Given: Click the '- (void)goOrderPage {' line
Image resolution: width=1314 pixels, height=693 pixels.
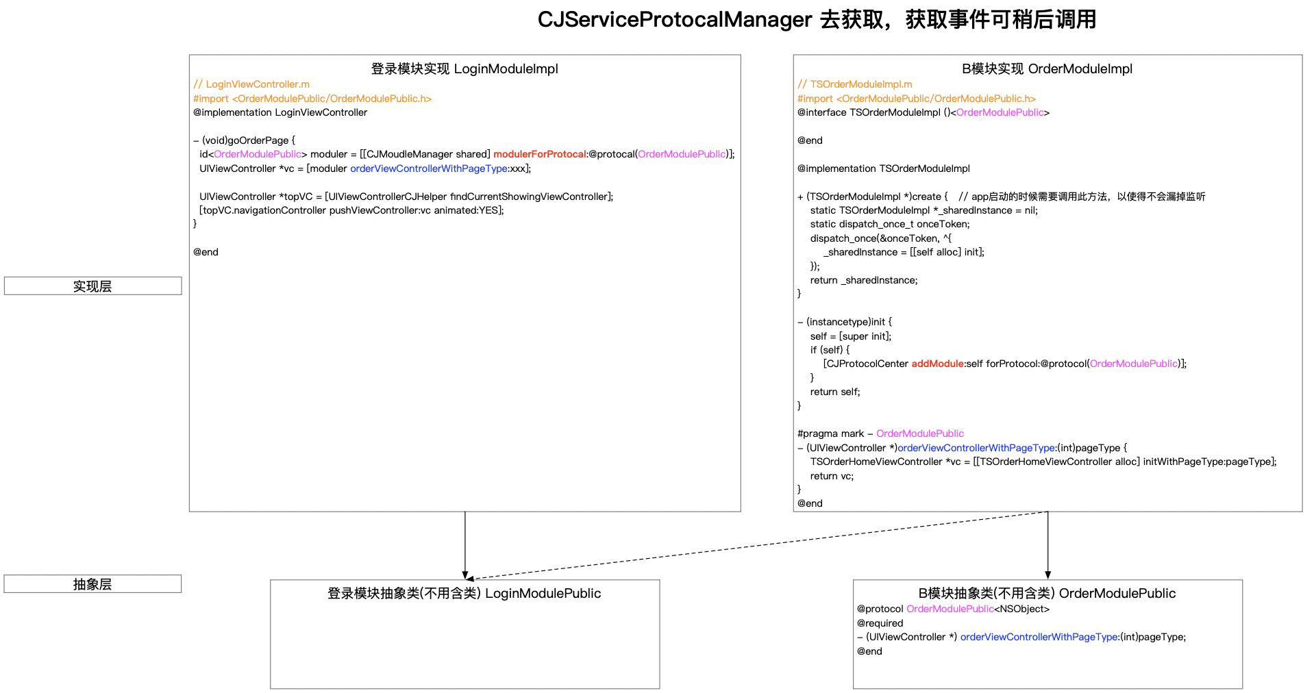Looking at the screenshot, I should click(244, 140).
